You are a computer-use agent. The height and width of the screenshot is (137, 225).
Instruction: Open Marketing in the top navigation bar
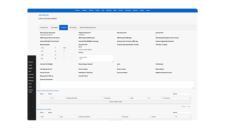(x=109, y=10)
